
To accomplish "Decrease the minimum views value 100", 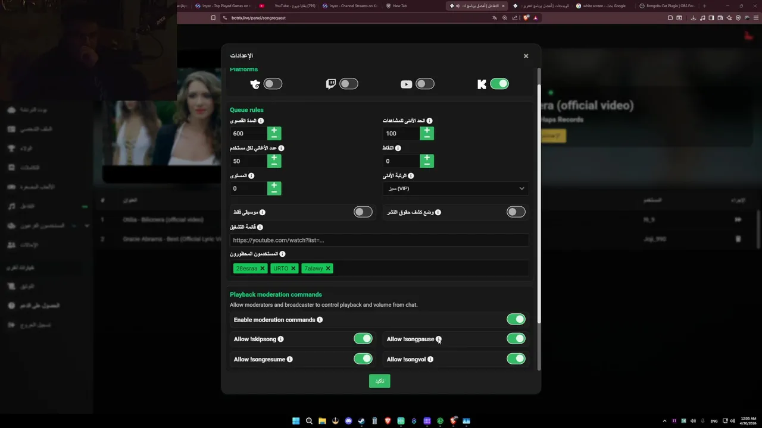I will coord(427,137).
